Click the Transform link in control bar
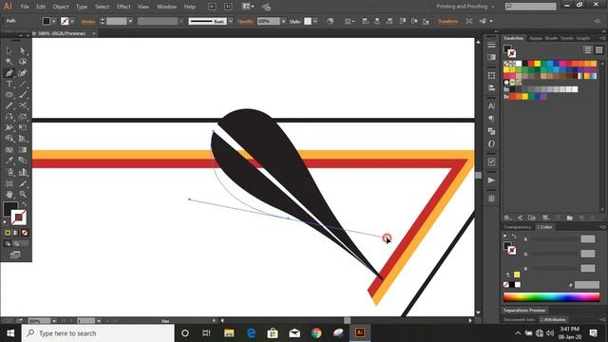This screenshot has width=608, height=342. 447,21
